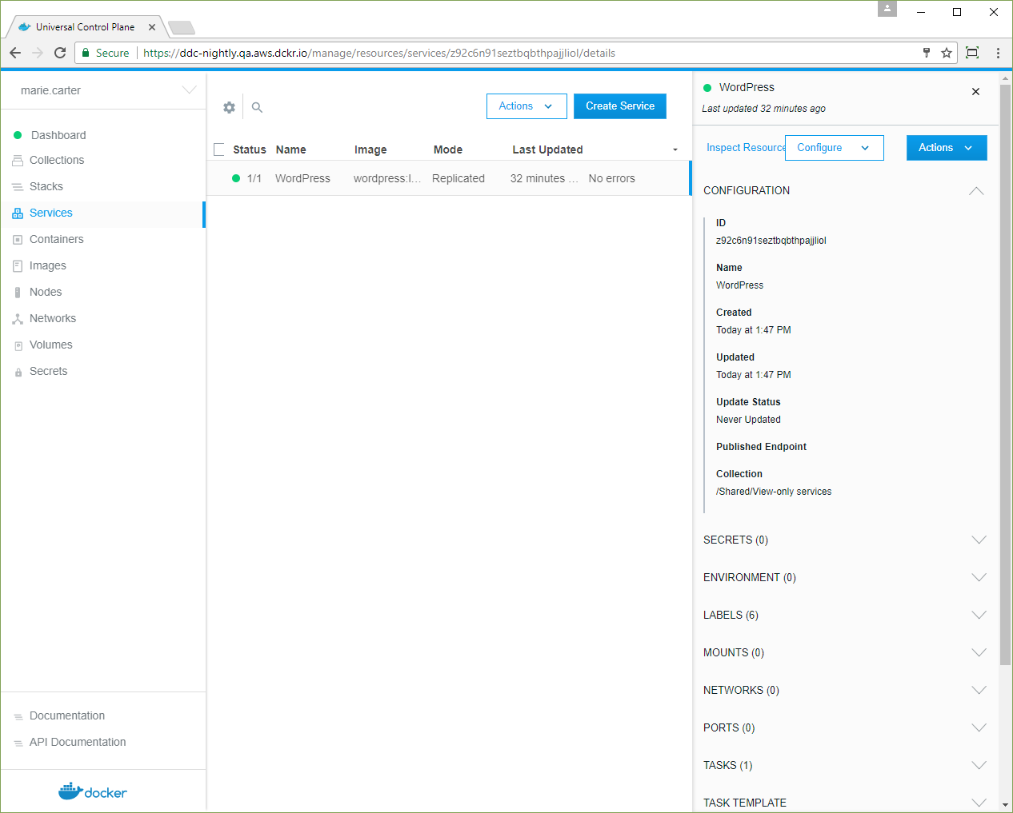The width and height of the screenshot is (1013, 813).
Task: Collapse the CONFIGURATION section
Action: (976, 190)
